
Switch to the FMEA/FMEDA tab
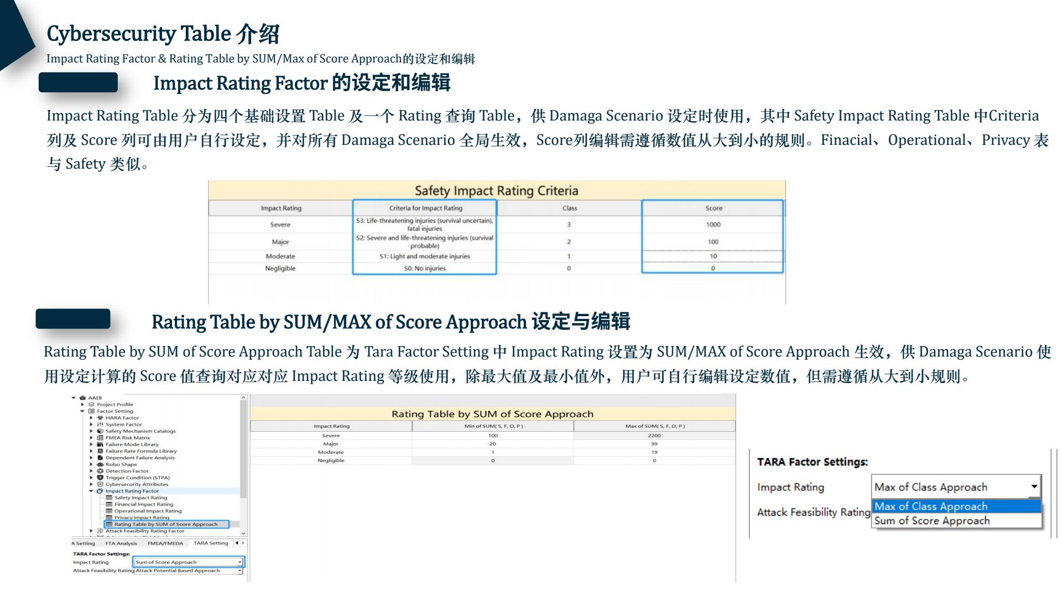pyautogui.click(x=165, y=544)
